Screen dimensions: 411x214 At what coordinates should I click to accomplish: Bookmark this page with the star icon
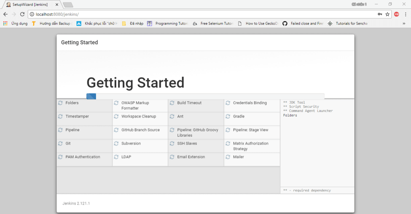click(387, 14)
